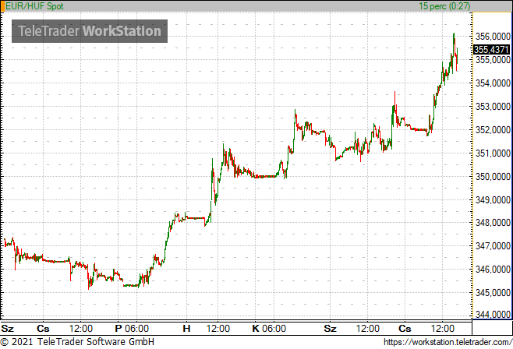The image size is (513, 349).
Task: Click the H day label on time axis
Action: pyautogui.click(x=186, y=329)
